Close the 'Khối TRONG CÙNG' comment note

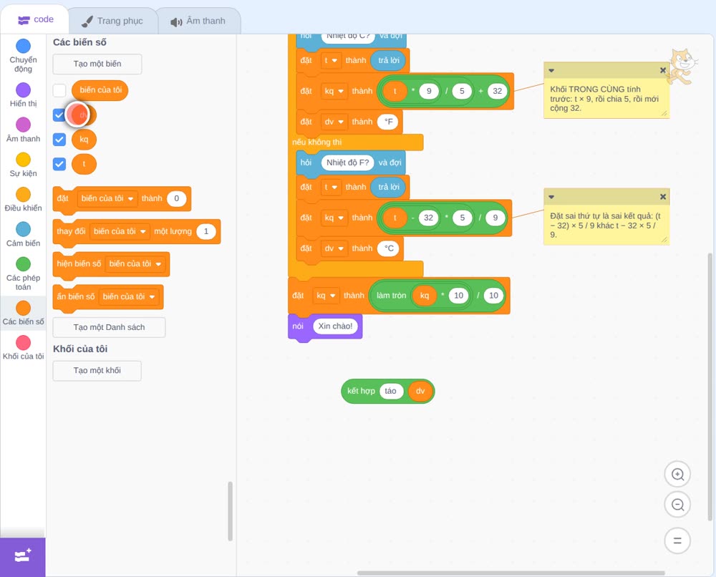[663, 70]
